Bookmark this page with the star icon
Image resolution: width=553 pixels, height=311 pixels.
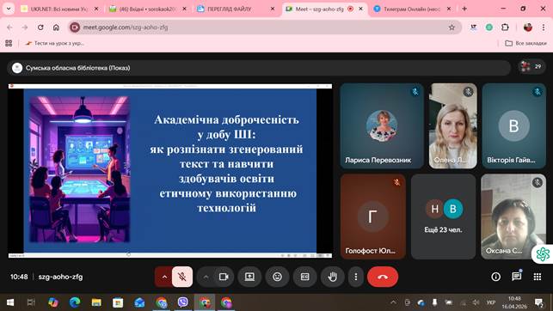452,27
